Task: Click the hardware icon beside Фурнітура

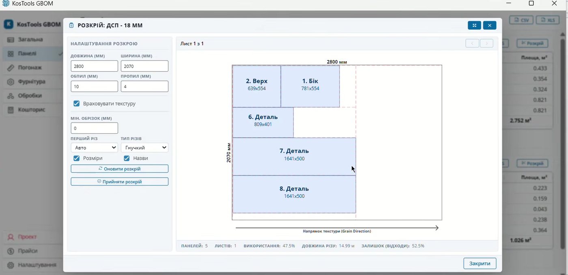Action: [11, 82]
